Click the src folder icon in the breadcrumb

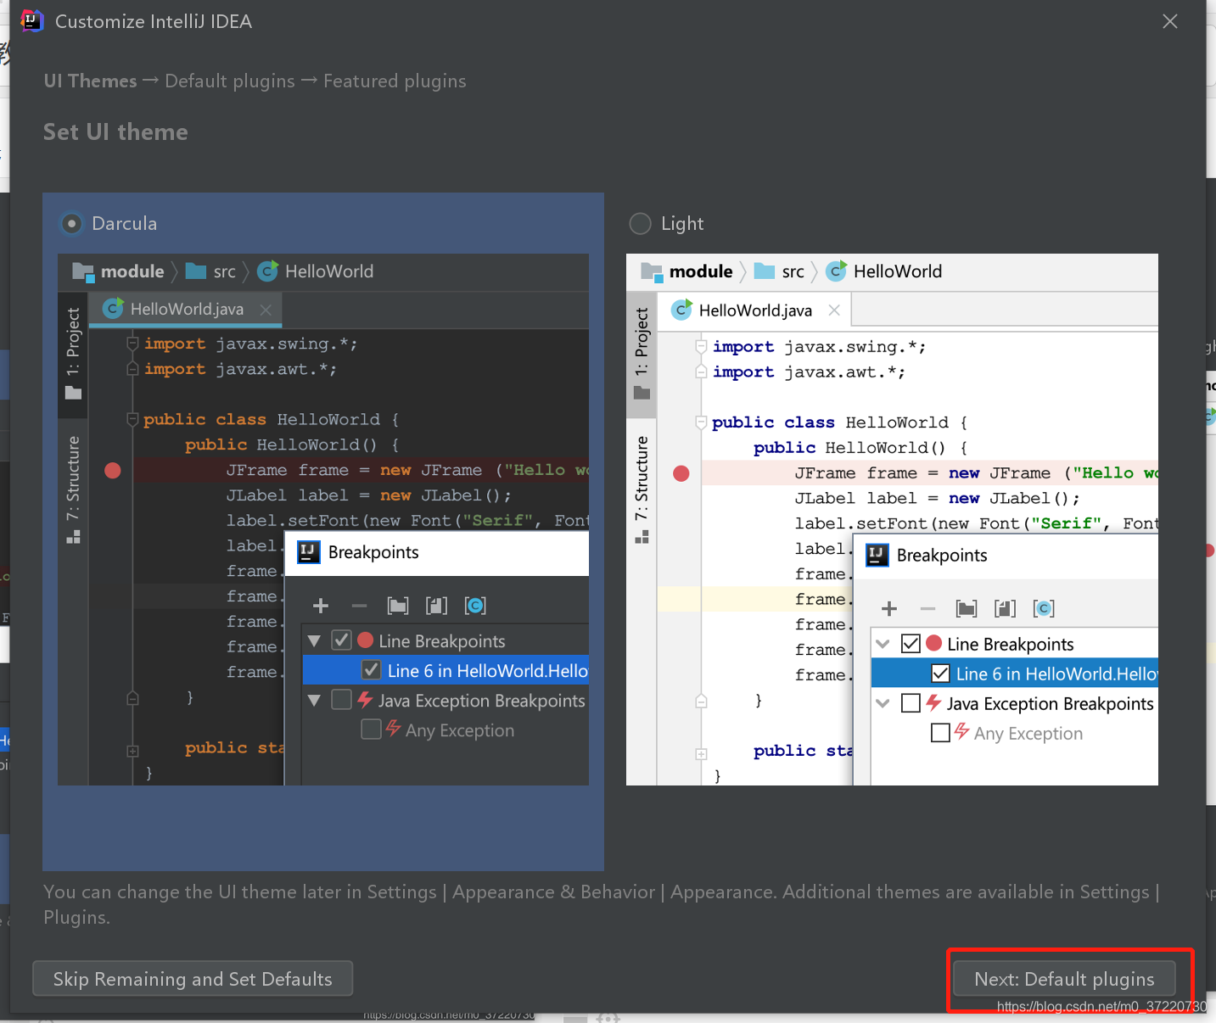197,271
